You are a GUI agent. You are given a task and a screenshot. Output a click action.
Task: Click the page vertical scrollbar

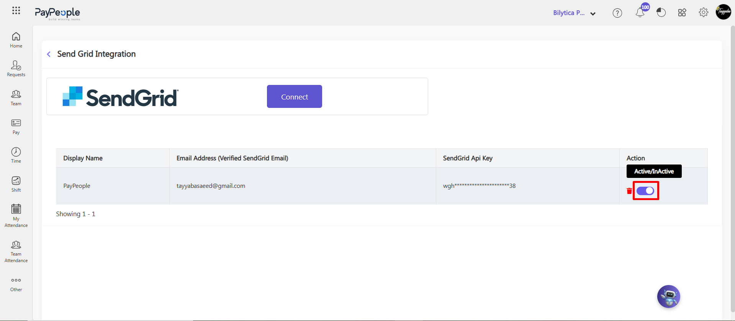pyautogui.click(x=733, y=168)
